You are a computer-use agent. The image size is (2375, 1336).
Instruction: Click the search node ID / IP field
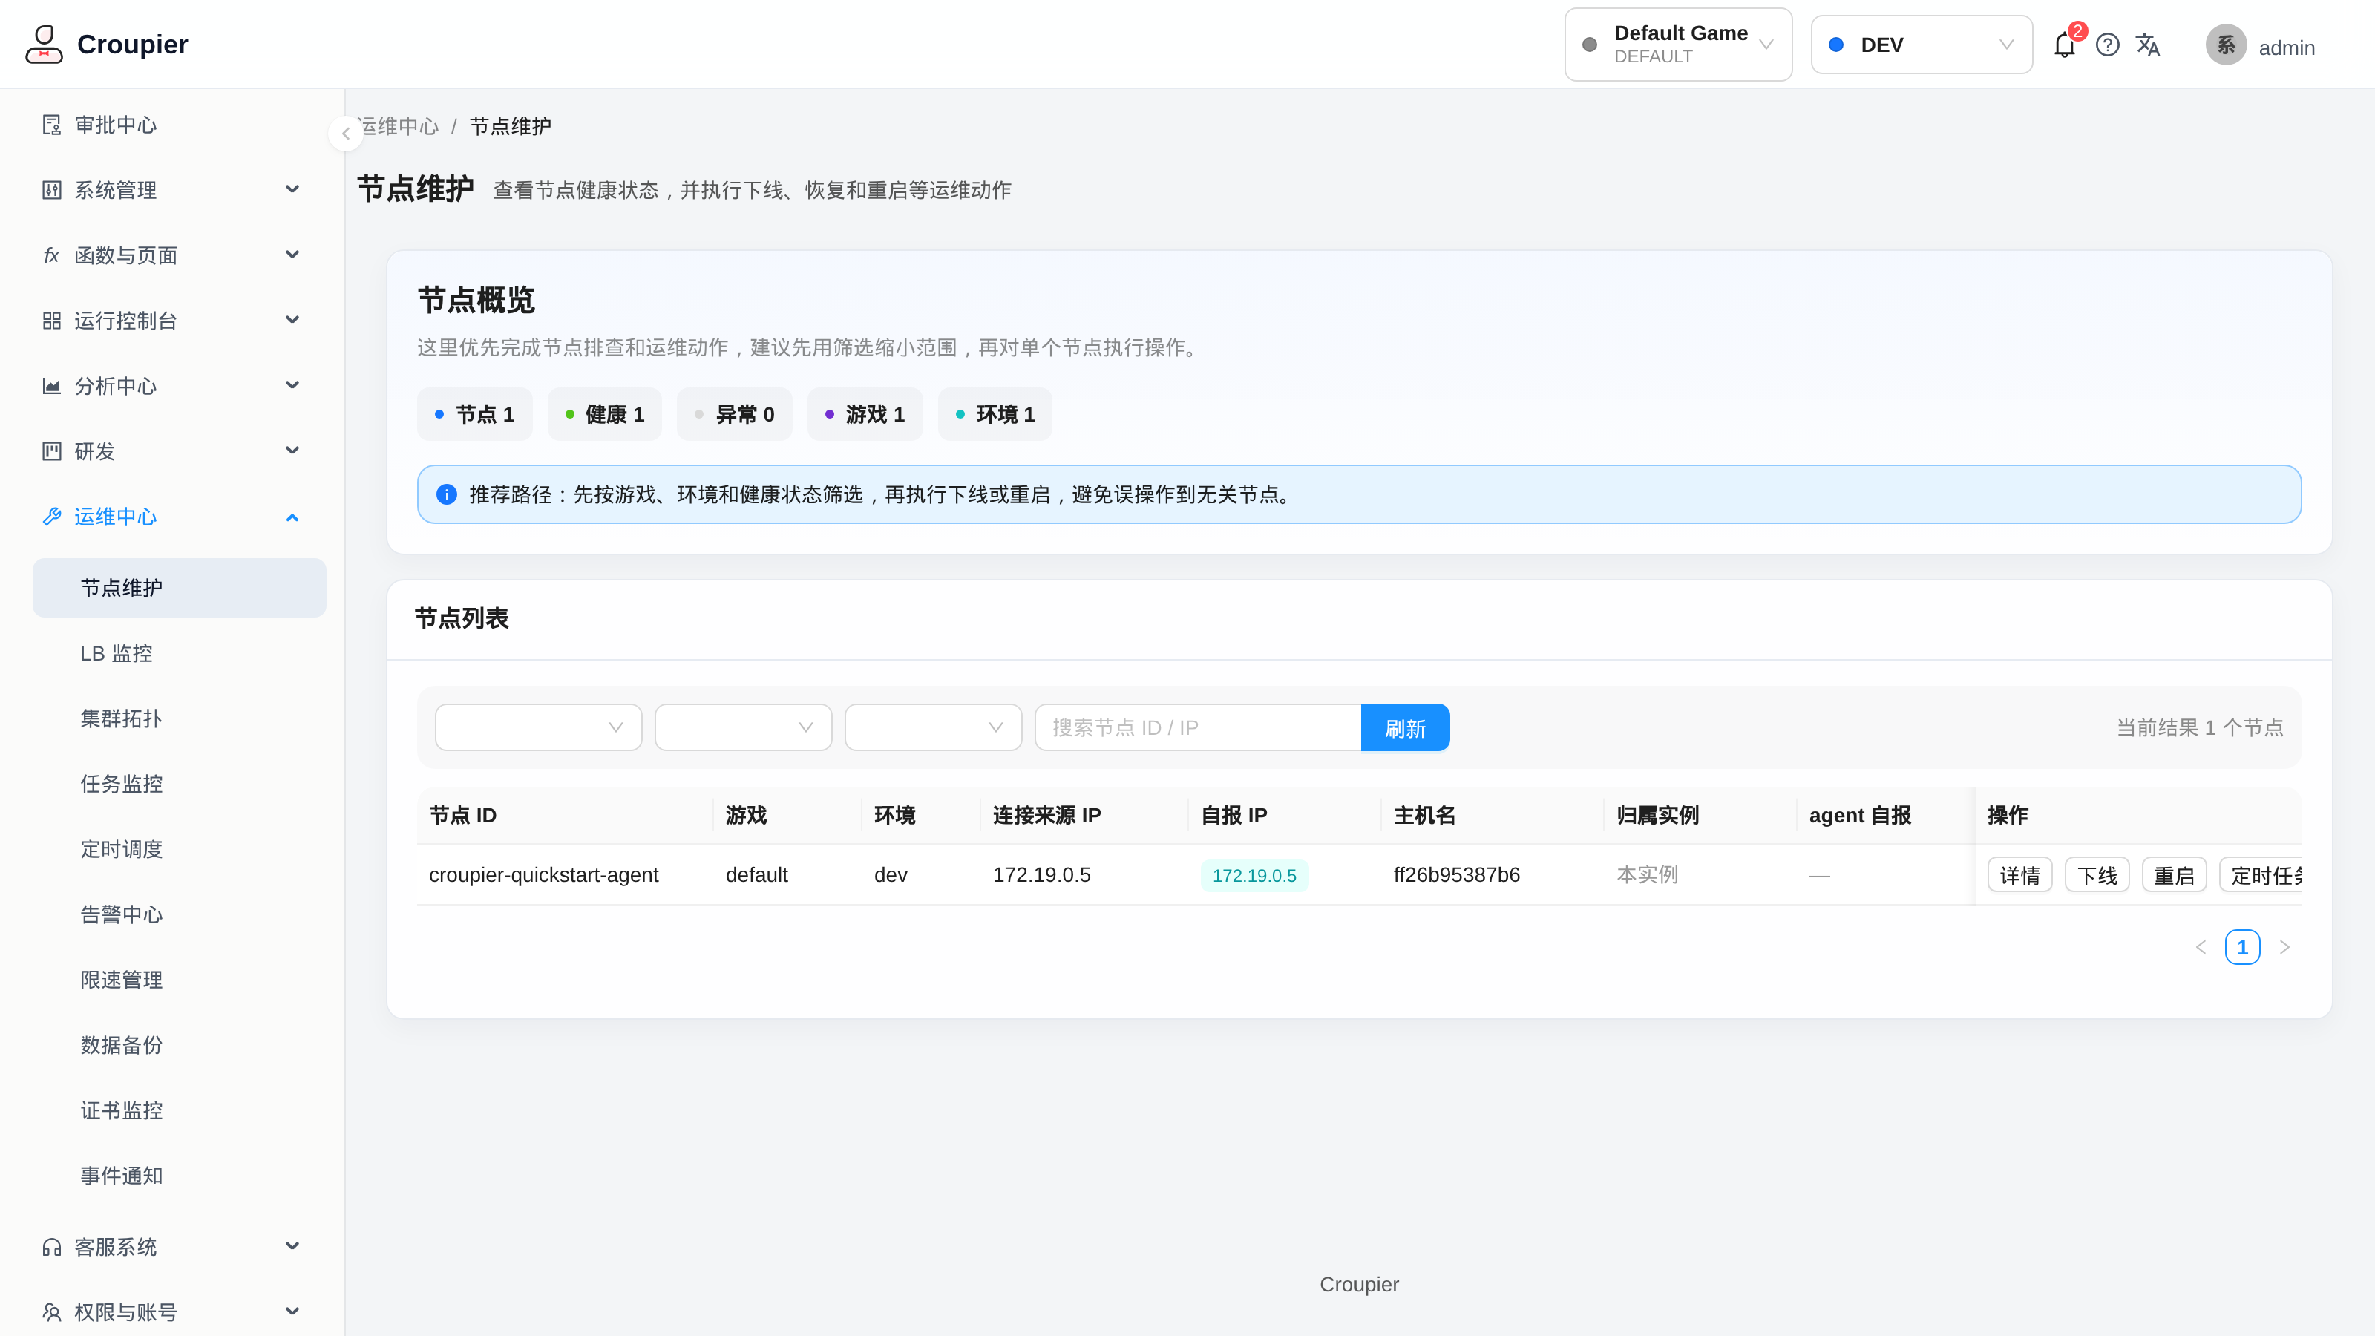1198,727
